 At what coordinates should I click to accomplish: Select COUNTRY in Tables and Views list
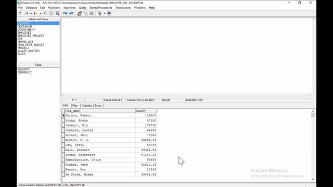click(x=38, y=23)
